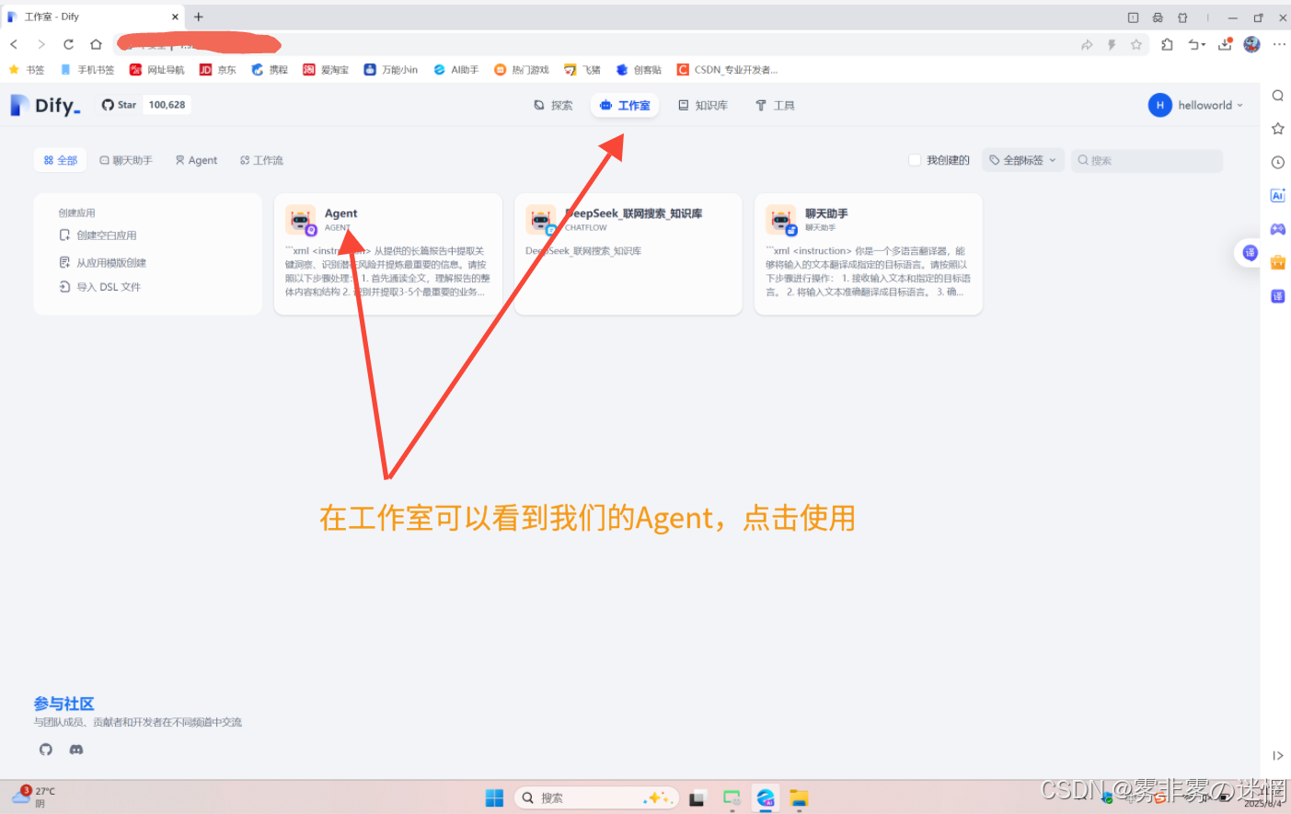Bookmark this page with the star
1291x814 pixels.
1136,44
